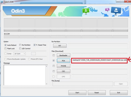Click the Odin3 app icon in title bar
The image size is (131, 97).
point(2,2)
